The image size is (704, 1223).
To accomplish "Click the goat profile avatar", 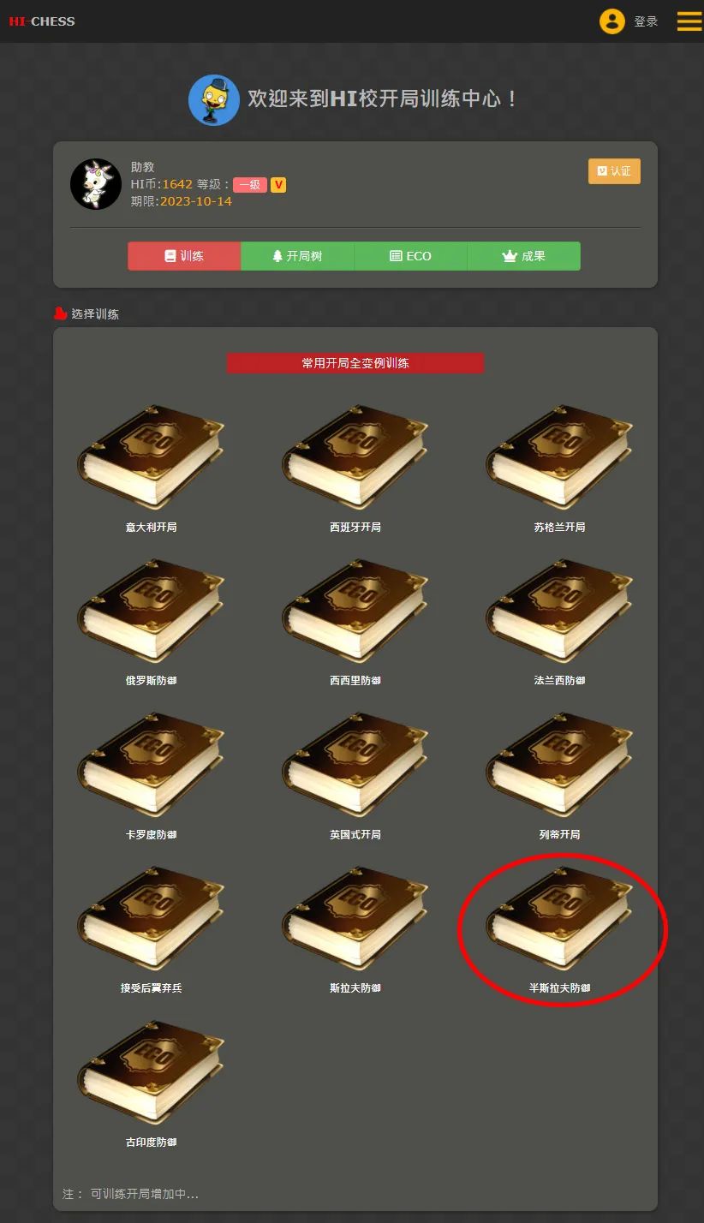I will [x=96, y=184].
